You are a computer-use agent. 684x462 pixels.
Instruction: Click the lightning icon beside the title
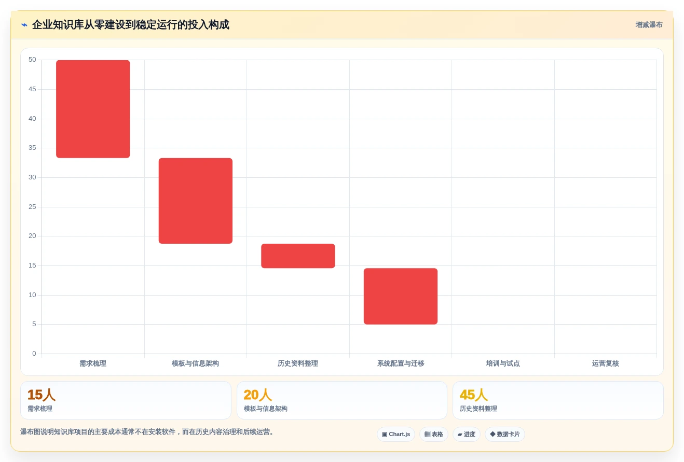pos(24,25)
